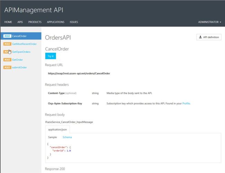
Task: Navigate to PRODUCTS in the top bar
Action: (x=35, y=22)
